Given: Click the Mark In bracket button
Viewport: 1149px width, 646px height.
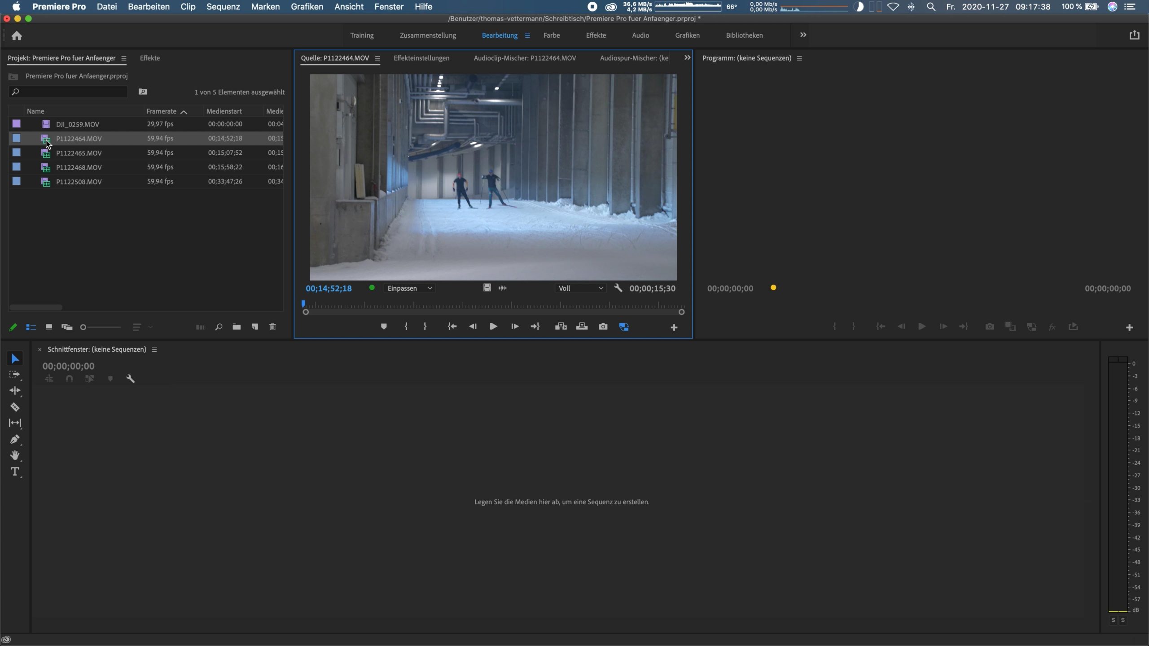Looking at the screenshot, I should (x=406, y=327).
